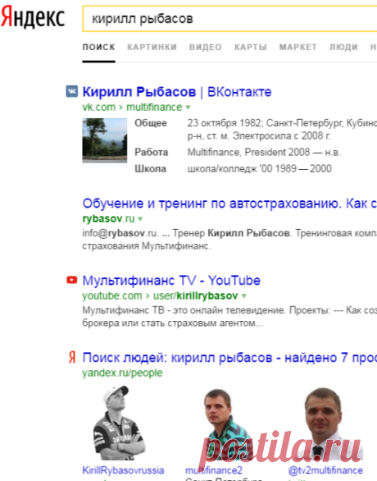Viewport: 377px width, 481px height.
Task: Click the Общее label in VK snippet
Action: tap(151, 123)
